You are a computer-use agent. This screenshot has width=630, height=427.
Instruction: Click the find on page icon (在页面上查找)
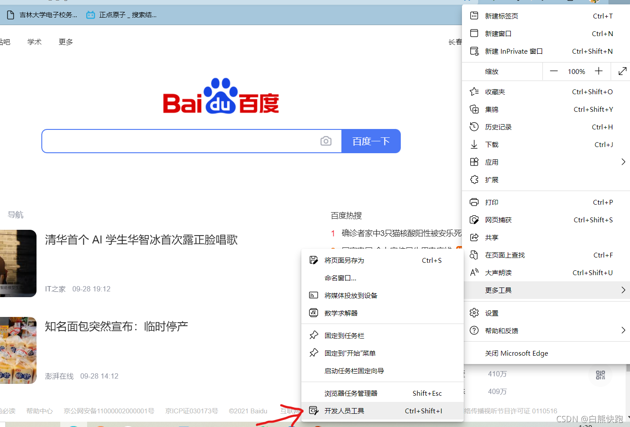[x=474, y=255]
